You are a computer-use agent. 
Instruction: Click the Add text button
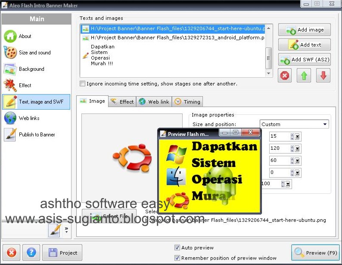click(x=305, y=44)
